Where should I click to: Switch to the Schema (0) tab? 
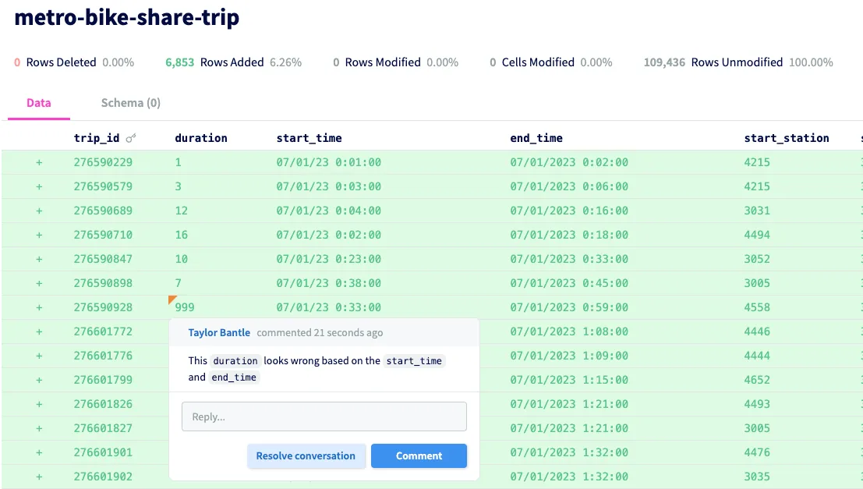pos(130,103)
